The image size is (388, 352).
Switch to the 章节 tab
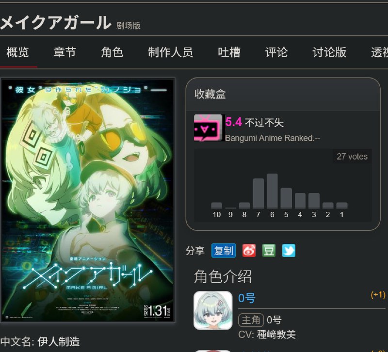point(65,52)
